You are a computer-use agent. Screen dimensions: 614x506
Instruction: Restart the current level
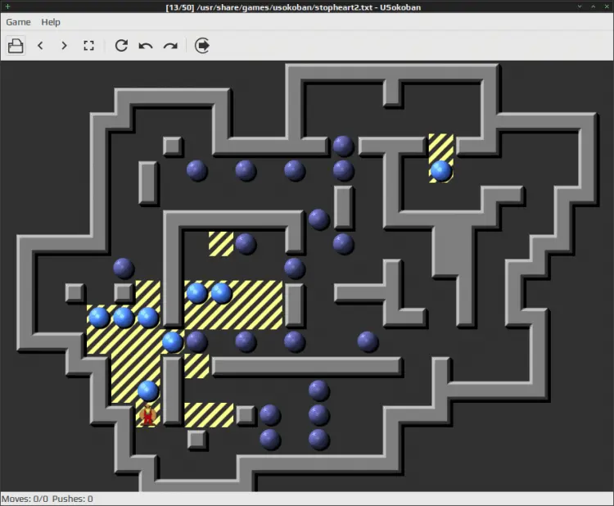pos(121,46)
